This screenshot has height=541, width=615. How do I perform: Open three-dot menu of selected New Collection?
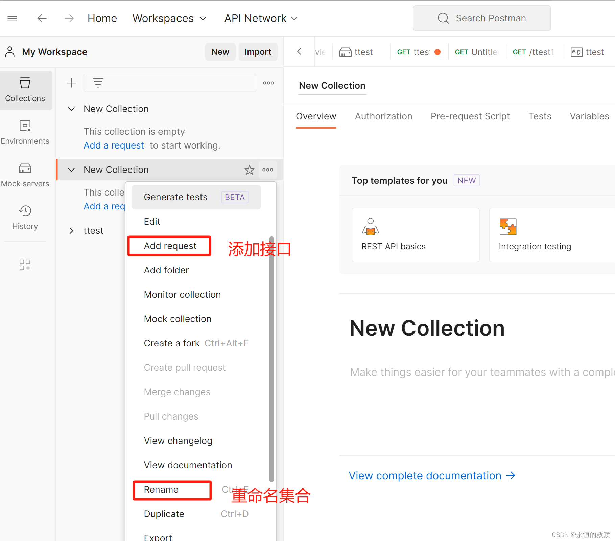tap(268, 170)
